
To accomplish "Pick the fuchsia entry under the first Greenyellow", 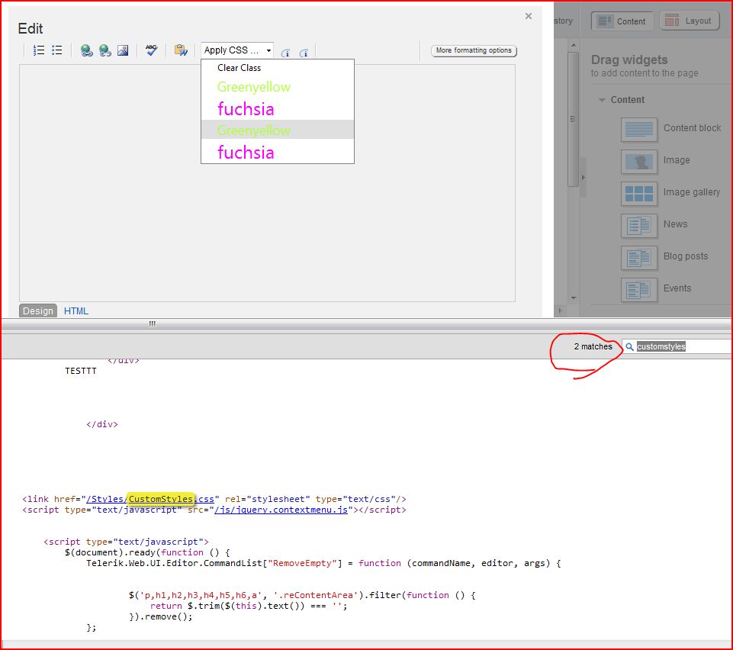I will click(278, 109).
